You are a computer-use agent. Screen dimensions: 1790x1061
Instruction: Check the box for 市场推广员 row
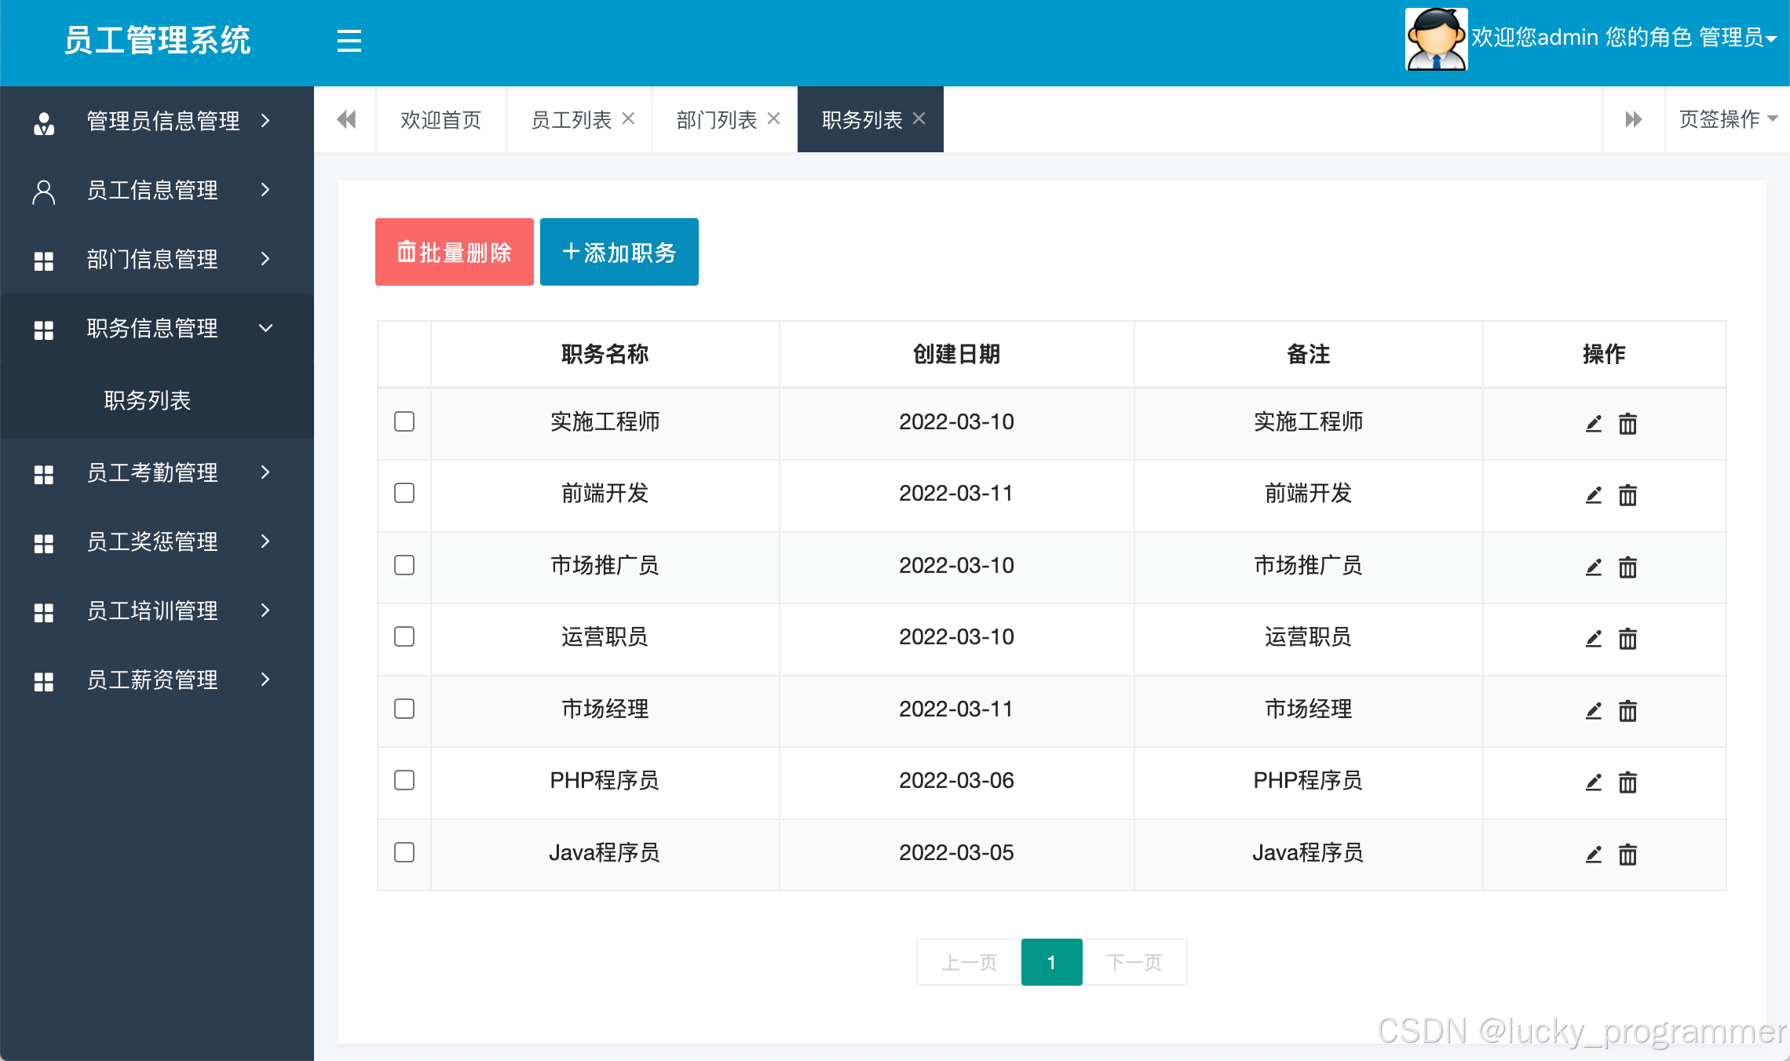pos(404,565)
